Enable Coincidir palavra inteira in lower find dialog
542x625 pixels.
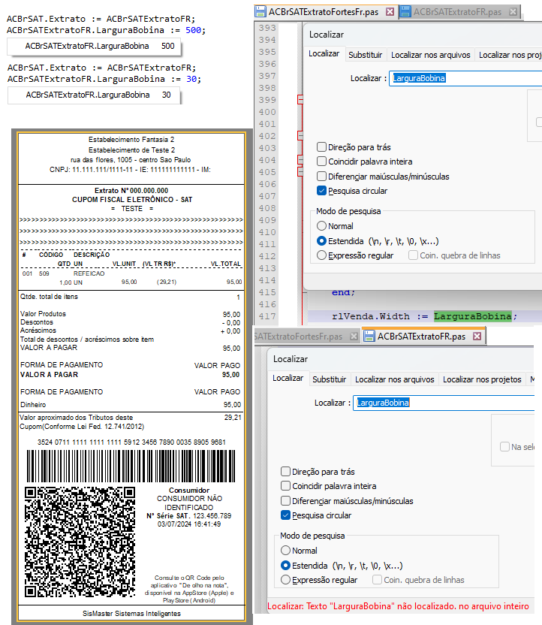tap(285, 486)
